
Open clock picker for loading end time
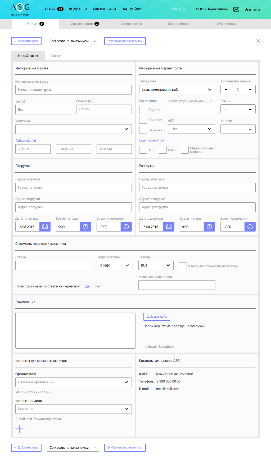point(126,227)
